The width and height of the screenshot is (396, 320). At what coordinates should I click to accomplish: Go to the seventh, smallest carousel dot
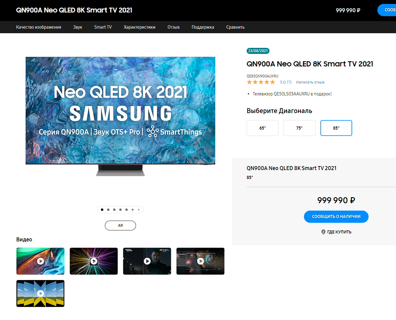pyautogui.click(x=139, y=210)
